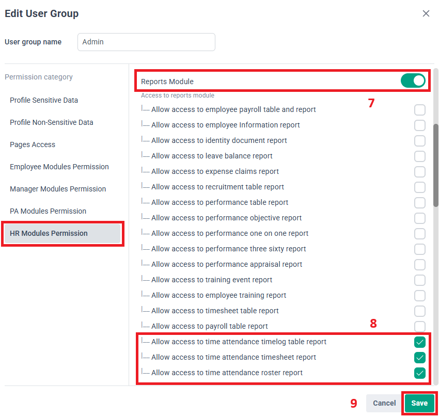
Task: Open Profile Sensitive Data category
Action: (44, 100)
